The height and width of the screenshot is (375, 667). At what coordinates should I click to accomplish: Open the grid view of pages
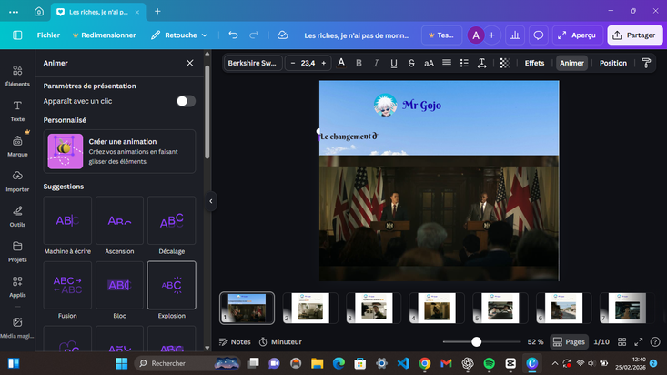tap(622, 342)
